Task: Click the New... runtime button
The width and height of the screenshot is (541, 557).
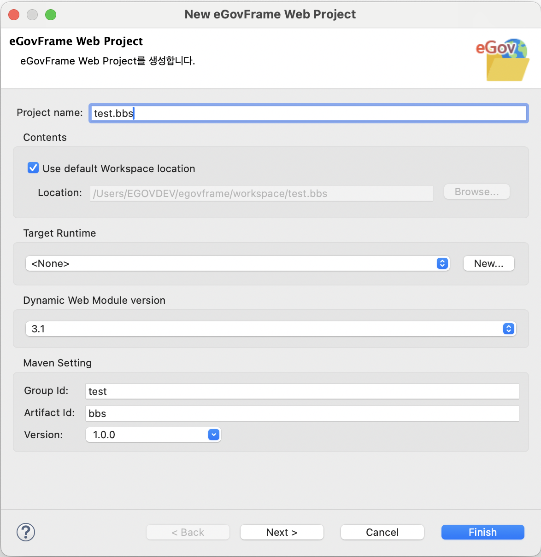Action: 488,263
